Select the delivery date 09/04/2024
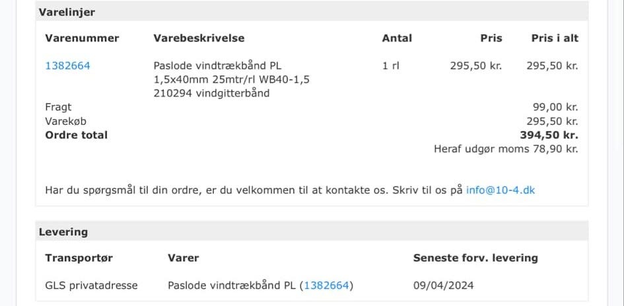The width and height of the screenshot is (624, 306). tap(443, 286)
